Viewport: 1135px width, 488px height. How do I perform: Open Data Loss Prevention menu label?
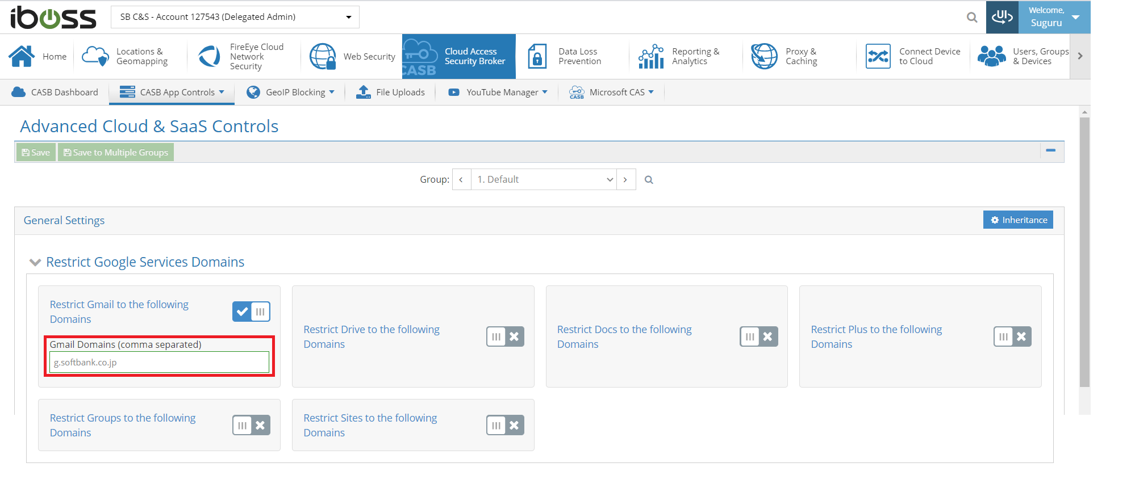click(x=579, y=56)
